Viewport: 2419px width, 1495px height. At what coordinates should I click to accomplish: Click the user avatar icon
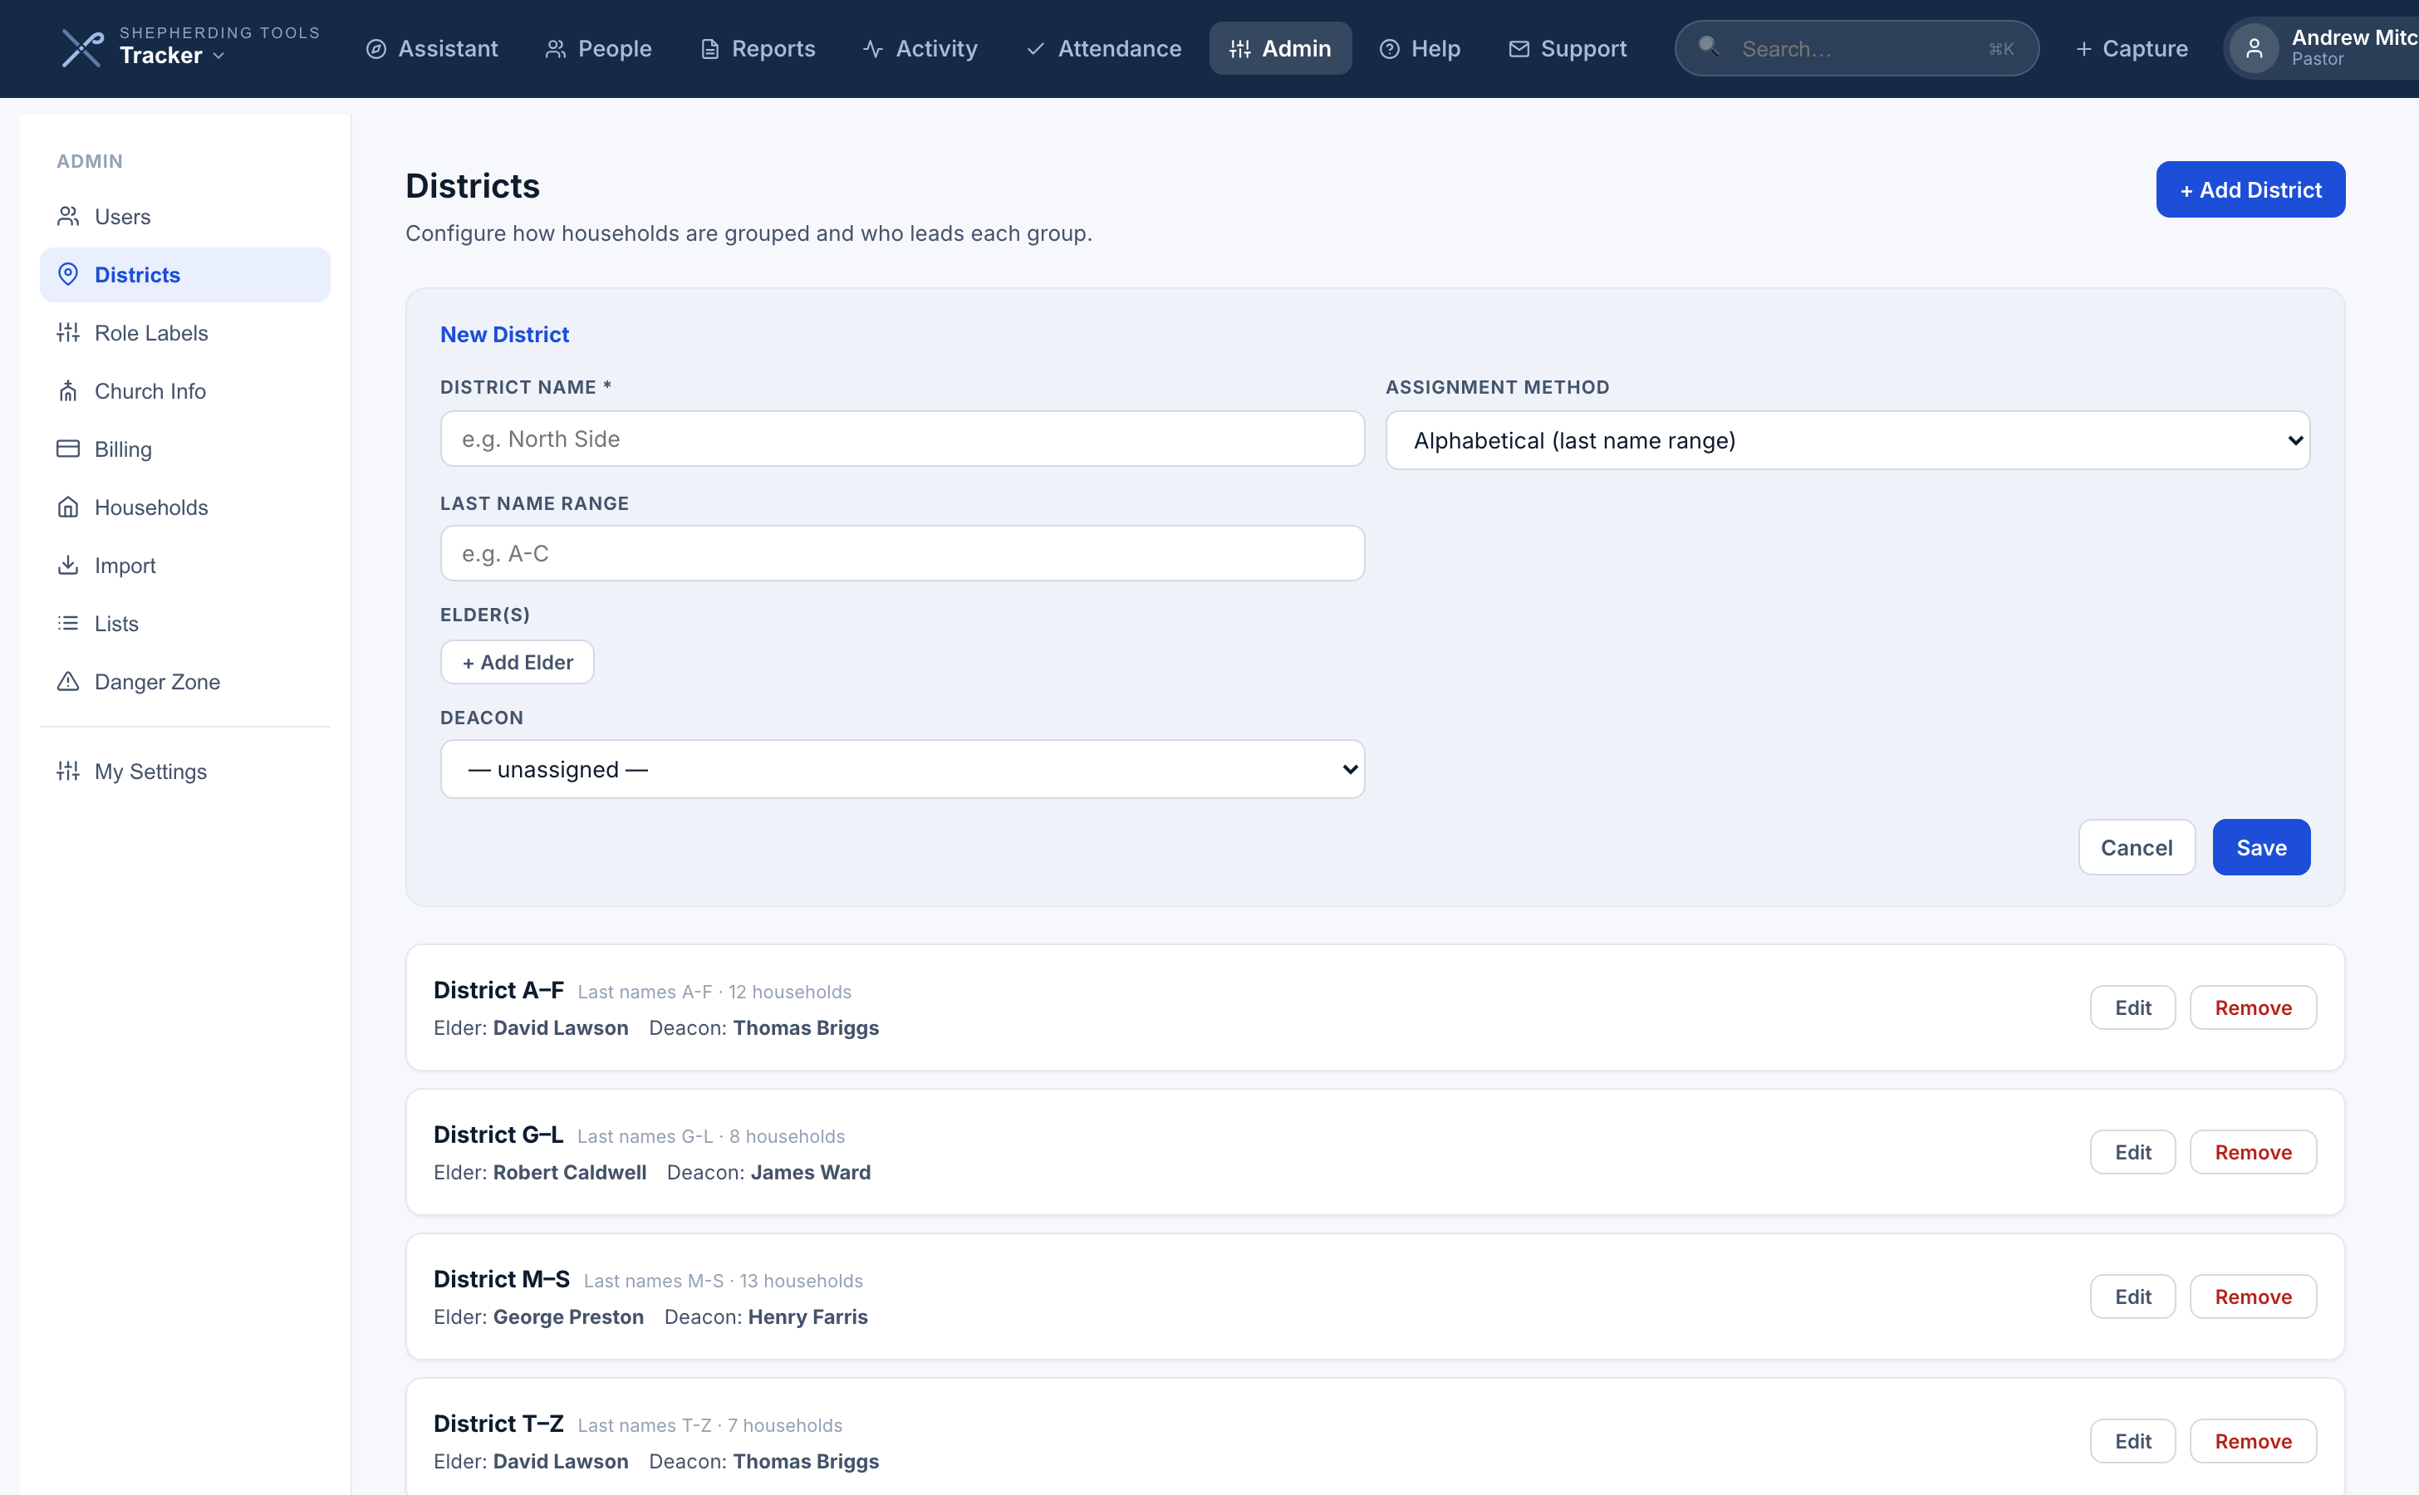point(2254,48)
